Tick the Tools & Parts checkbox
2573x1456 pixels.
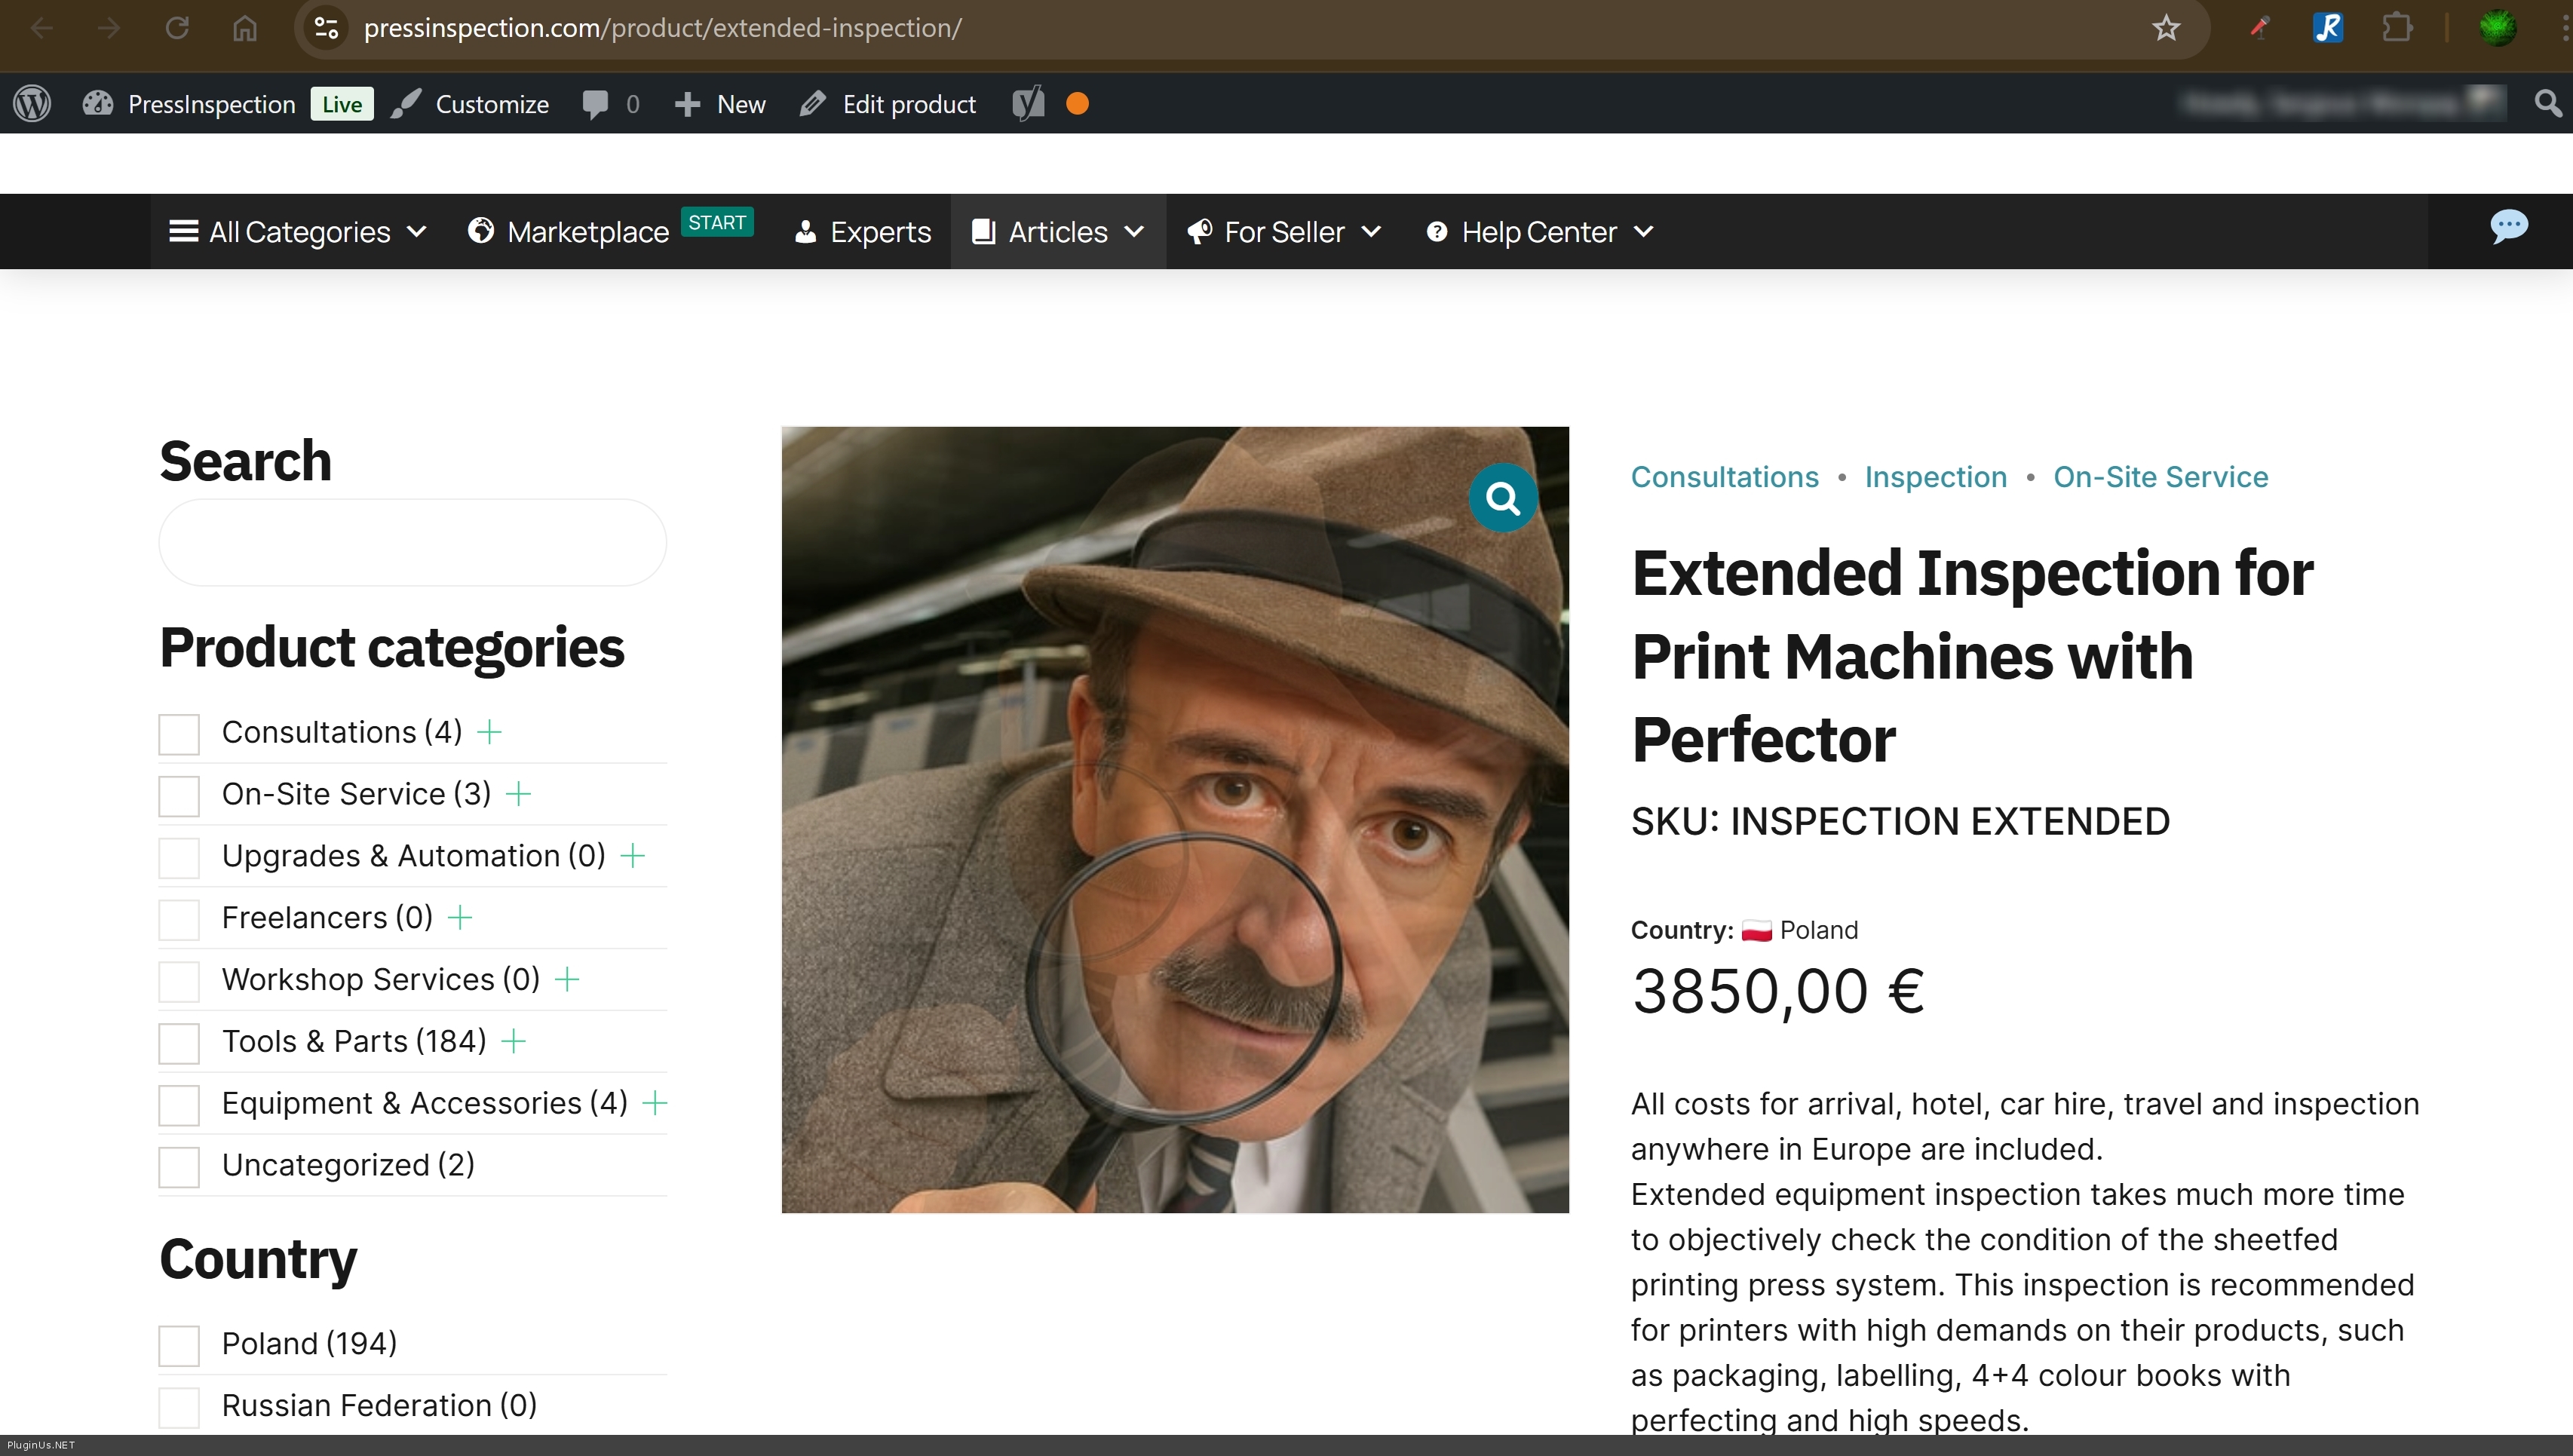click(x=179, y=1043)
